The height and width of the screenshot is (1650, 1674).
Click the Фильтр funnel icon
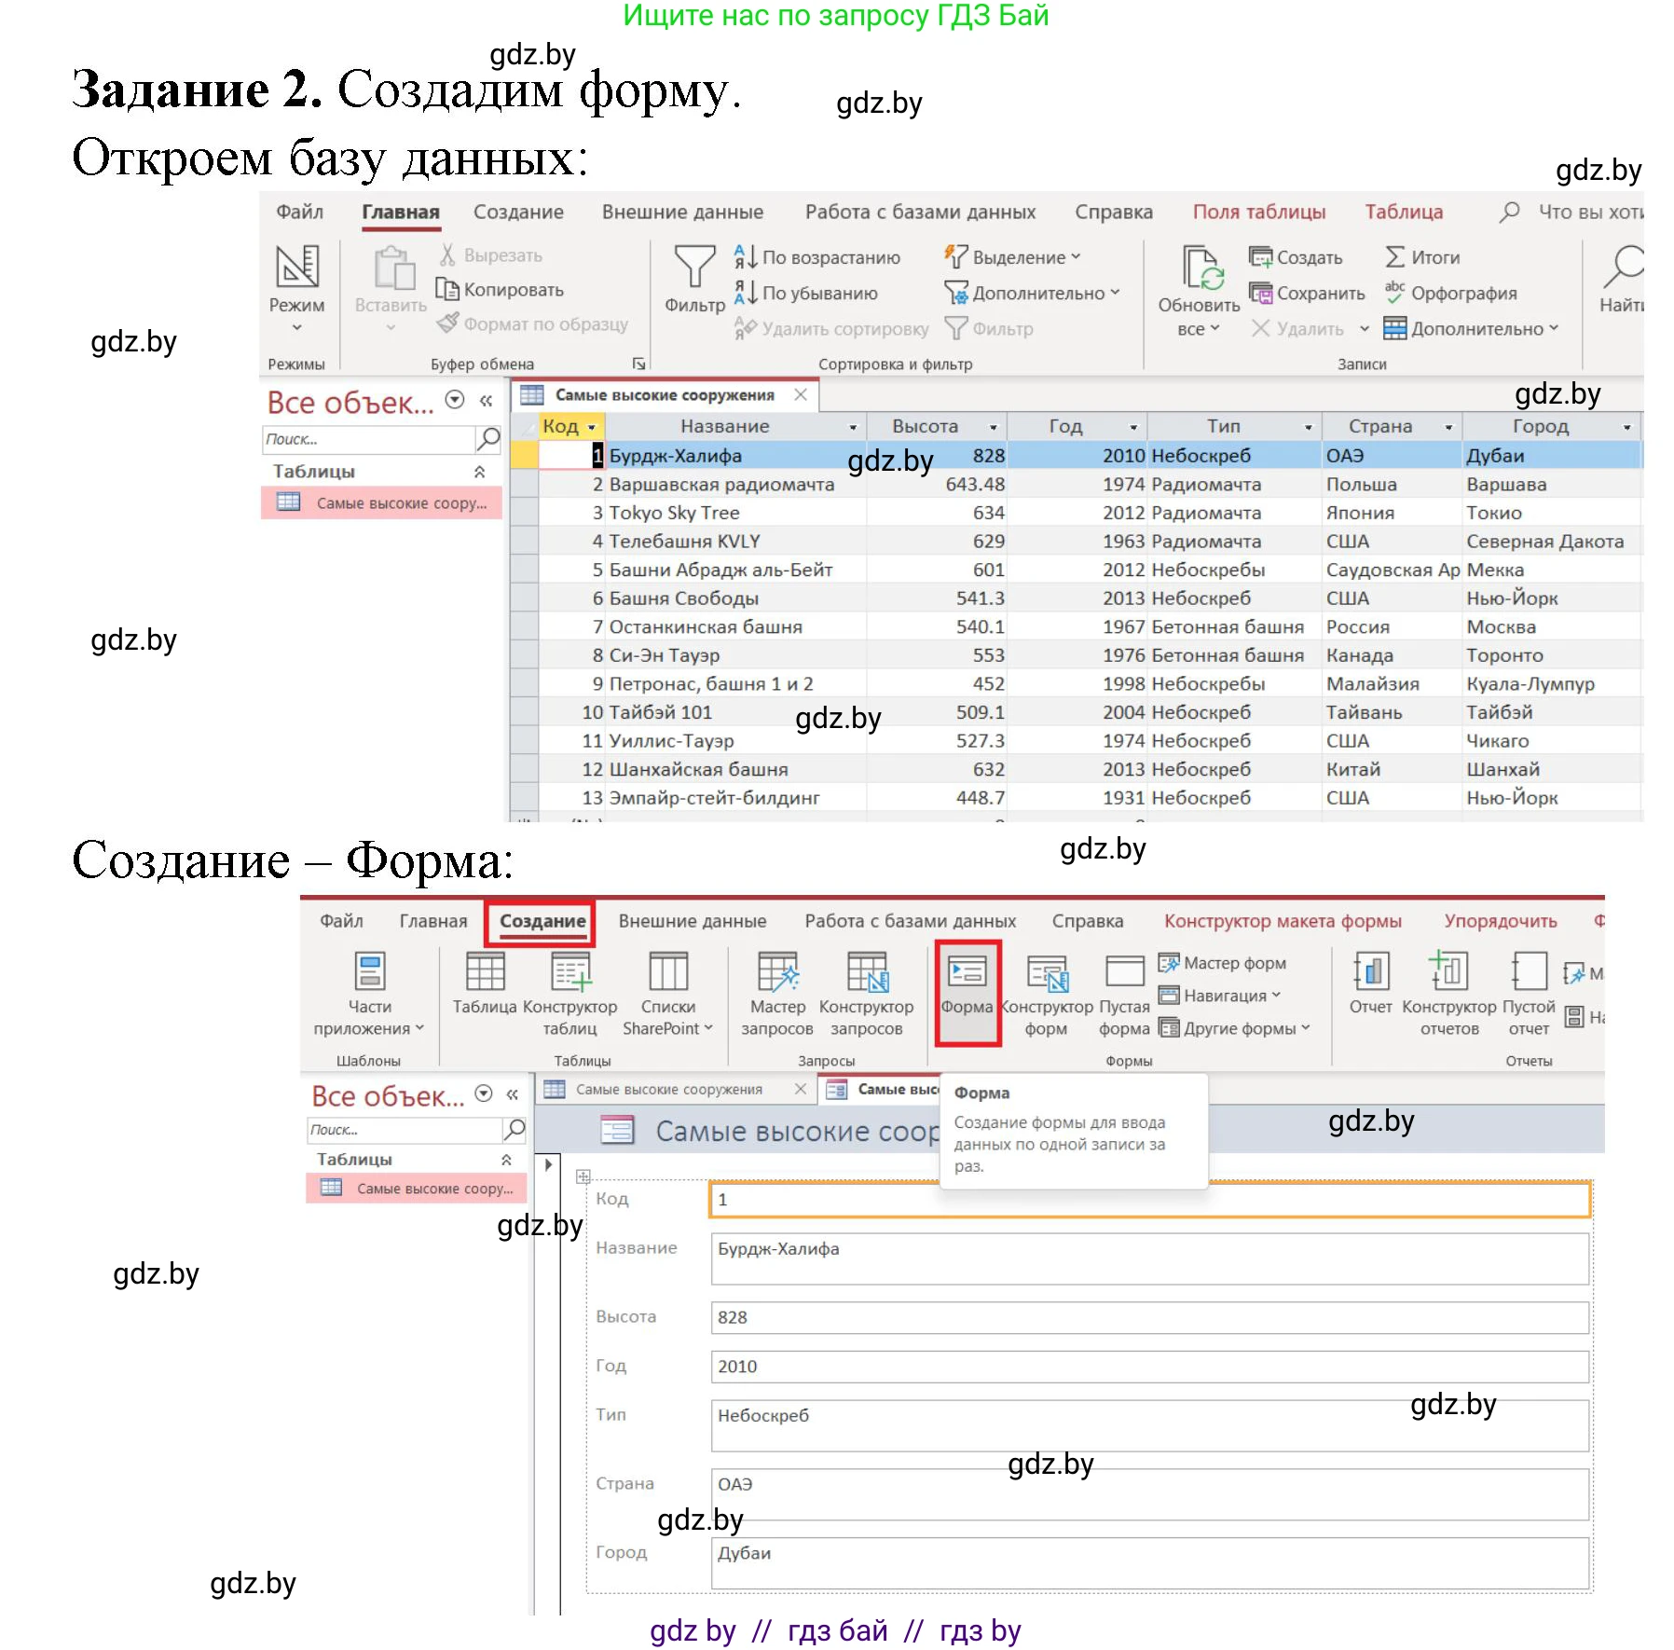pos(694,268)
